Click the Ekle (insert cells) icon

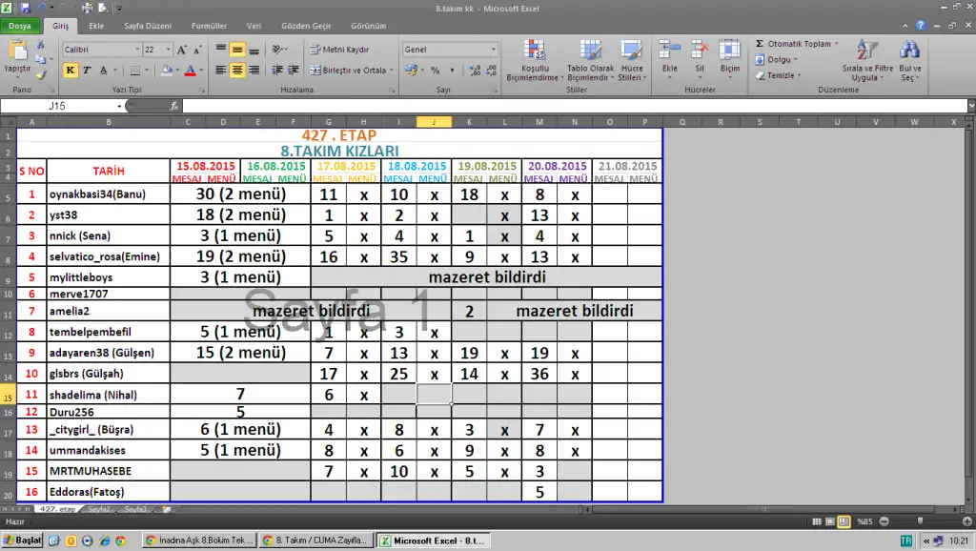[670, 52]
